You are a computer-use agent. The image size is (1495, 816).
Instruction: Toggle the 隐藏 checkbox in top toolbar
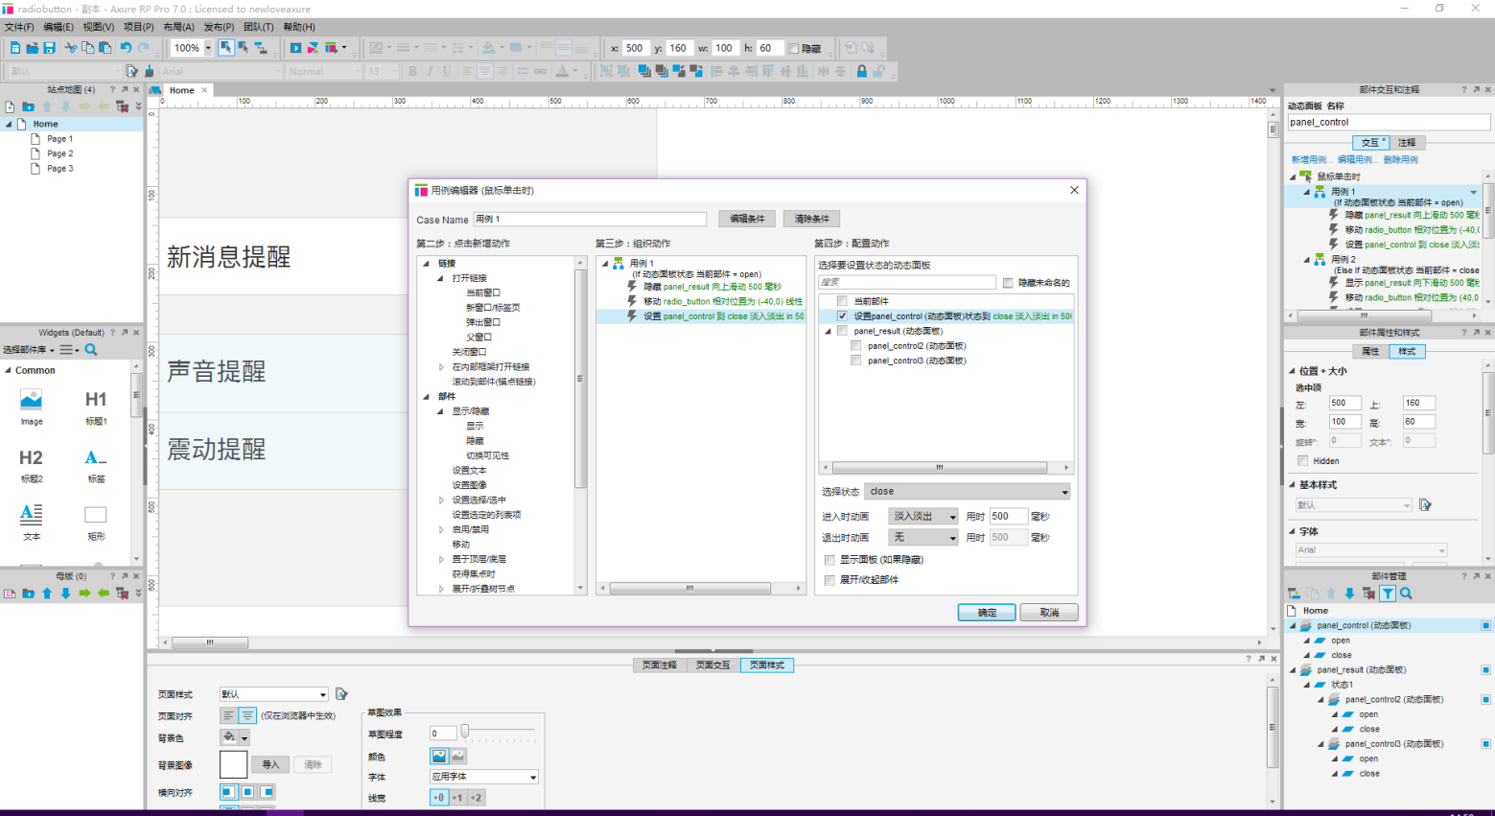point(793,48)
